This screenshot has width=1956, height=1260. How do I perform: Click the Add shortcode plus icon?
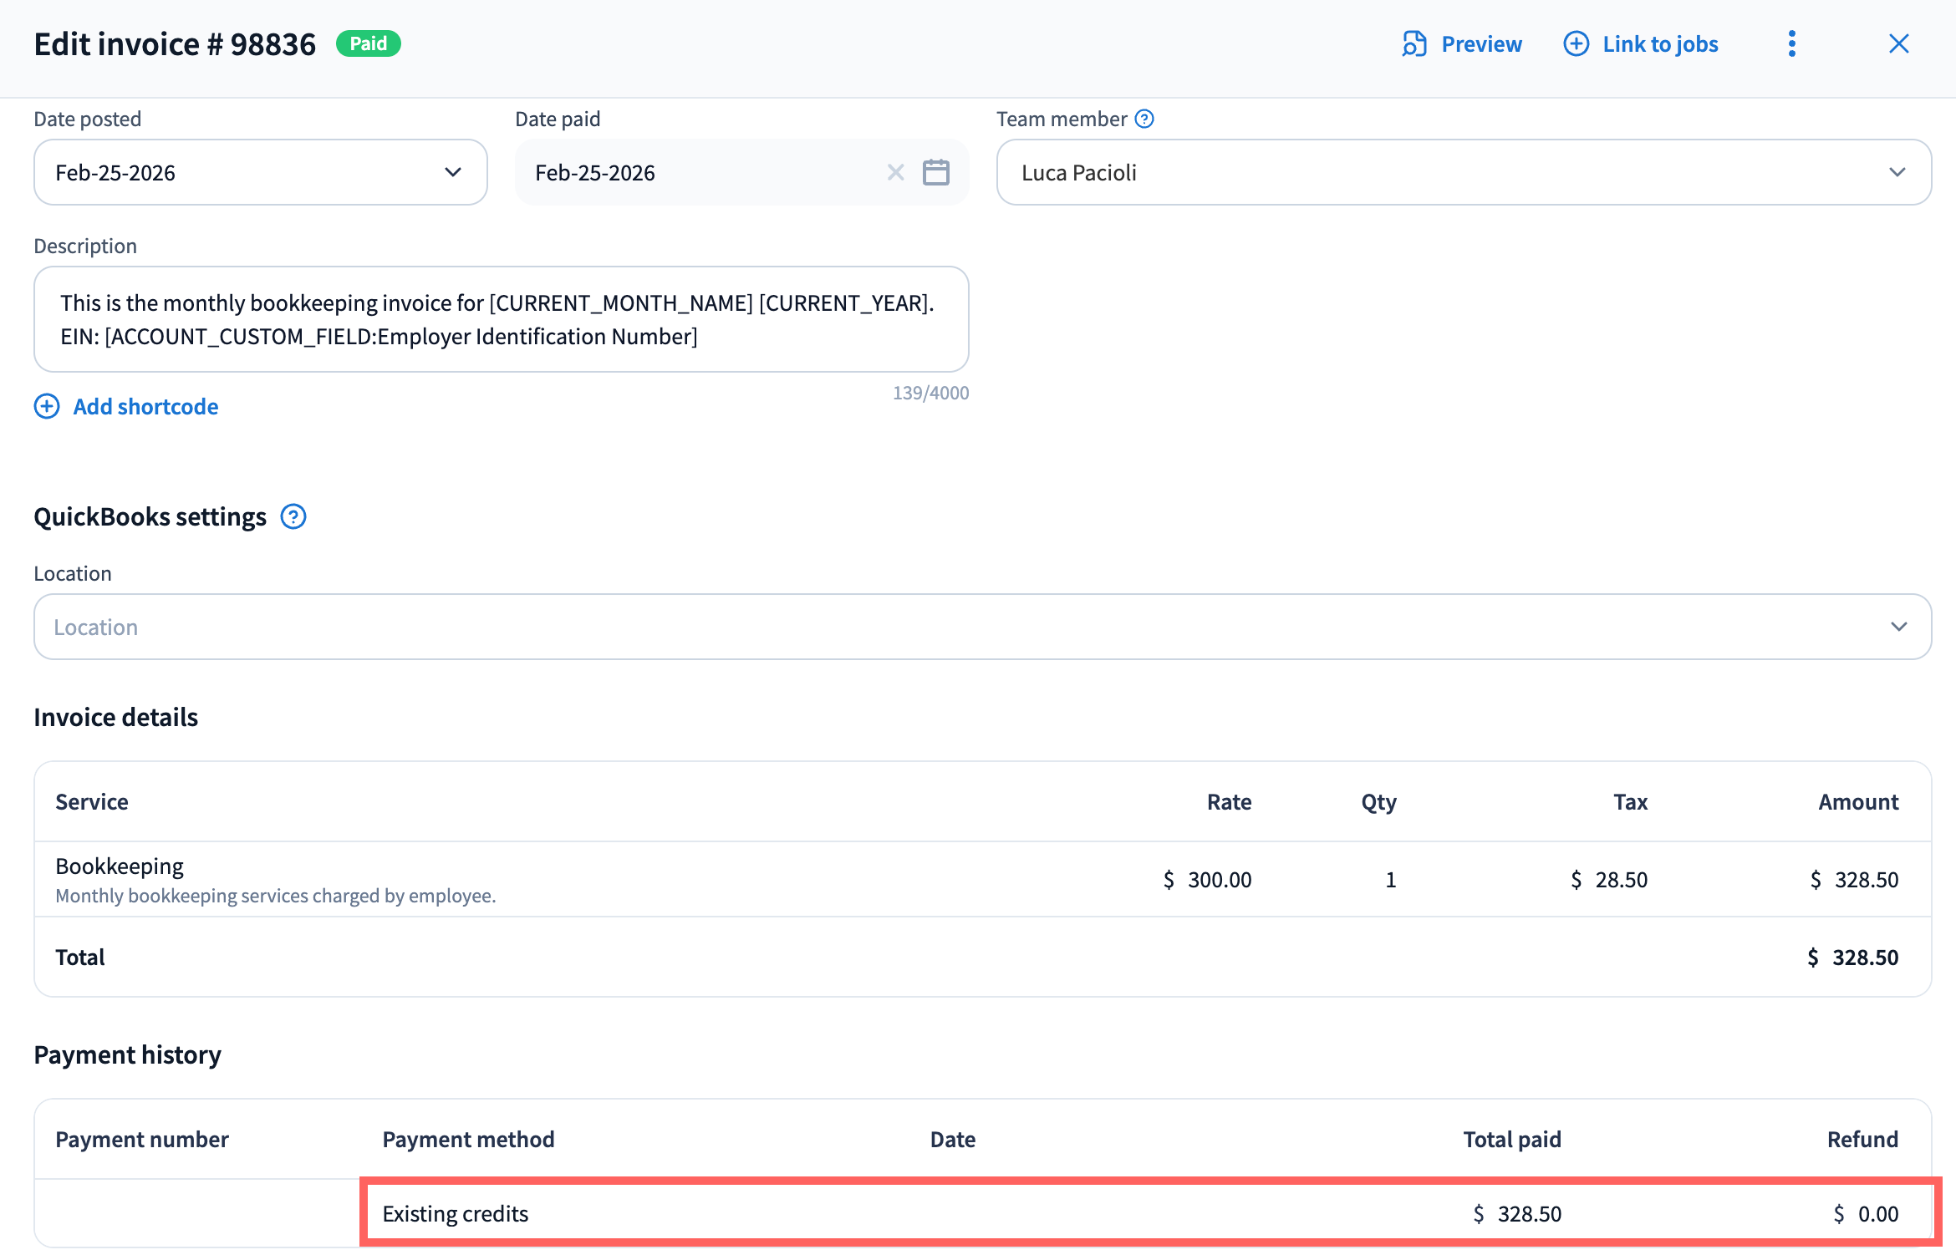pos(47,406)
